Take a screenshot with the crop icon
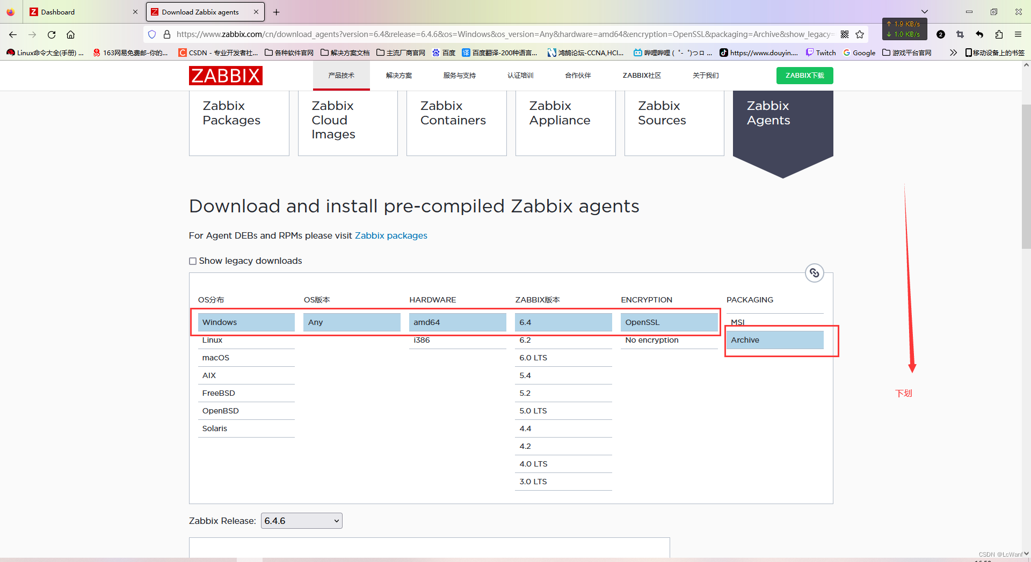 pos(960,34)
